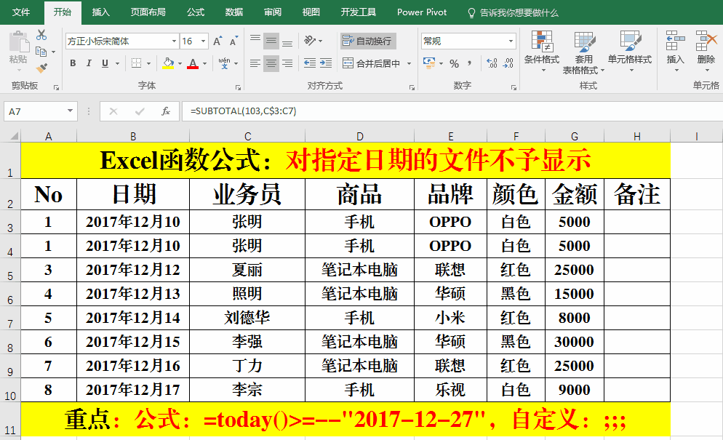Expand the number format 常规 dropdown
723x440 pixels.
tap(511, 41)
